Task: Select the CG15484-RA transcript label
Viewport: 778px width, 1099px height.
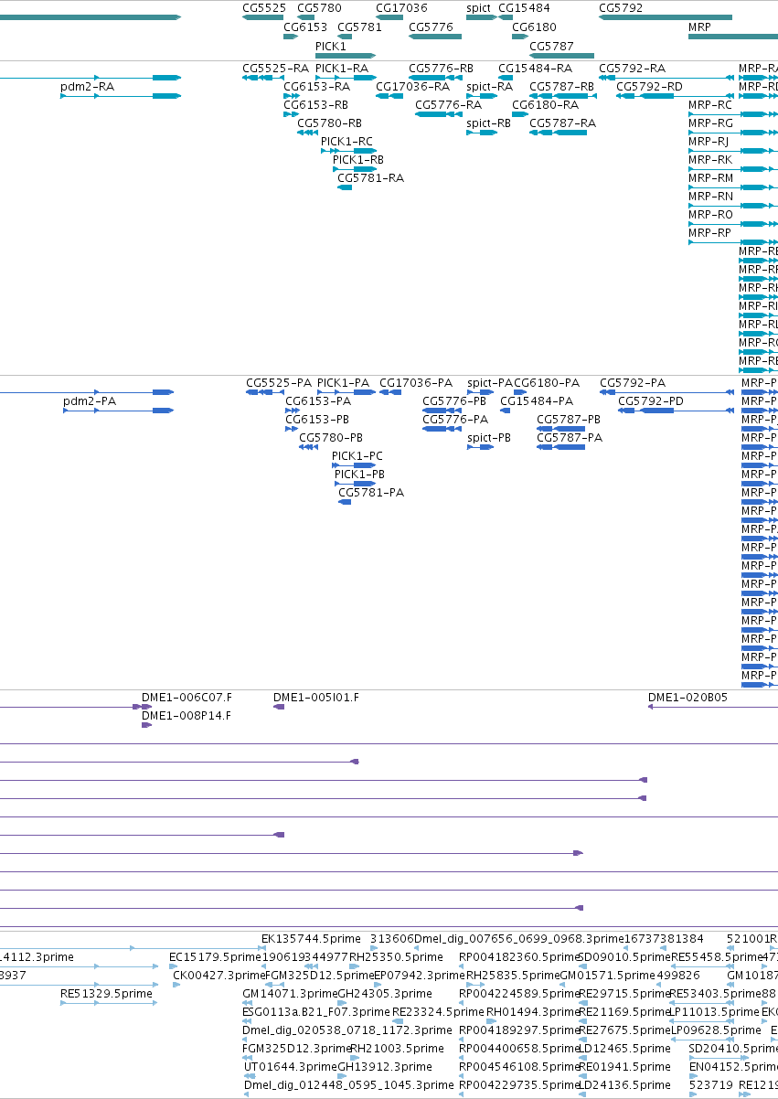Action: [535, 69]
